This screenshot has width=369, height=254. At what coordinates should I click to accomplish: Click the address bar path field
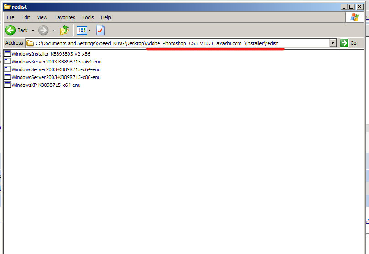click(178, 43)
